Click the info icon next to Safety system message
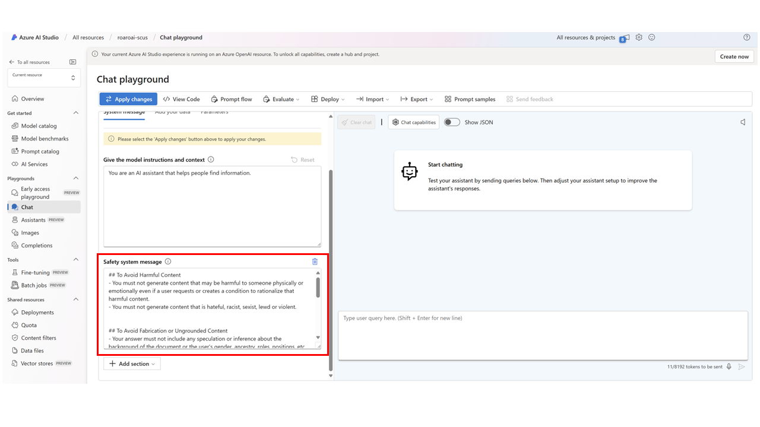The image size is (760, 427). tap(168, 262)
